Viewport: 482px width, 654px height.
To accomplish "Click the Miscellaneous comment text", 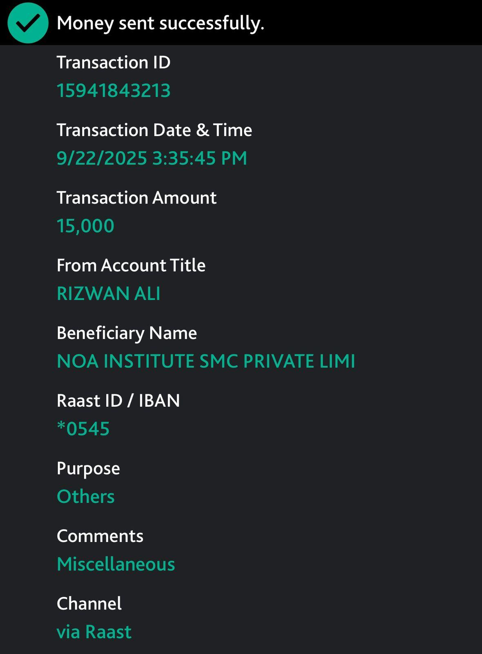I will pyautogui.click(x=116, y=564).
